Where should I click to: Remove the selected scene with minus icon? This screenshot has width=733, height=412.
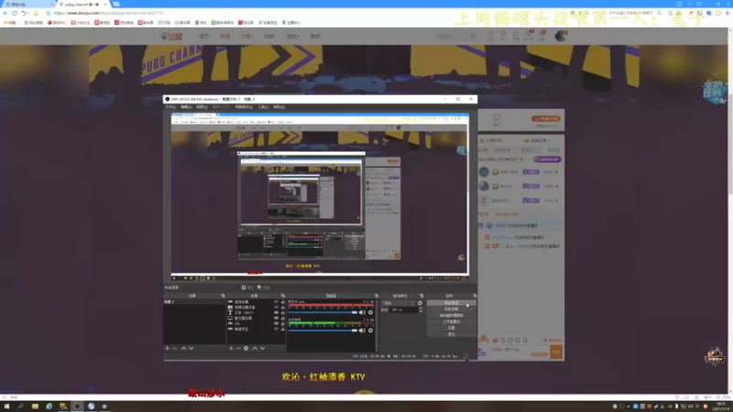pyautogui.click(x=175, y=349)
